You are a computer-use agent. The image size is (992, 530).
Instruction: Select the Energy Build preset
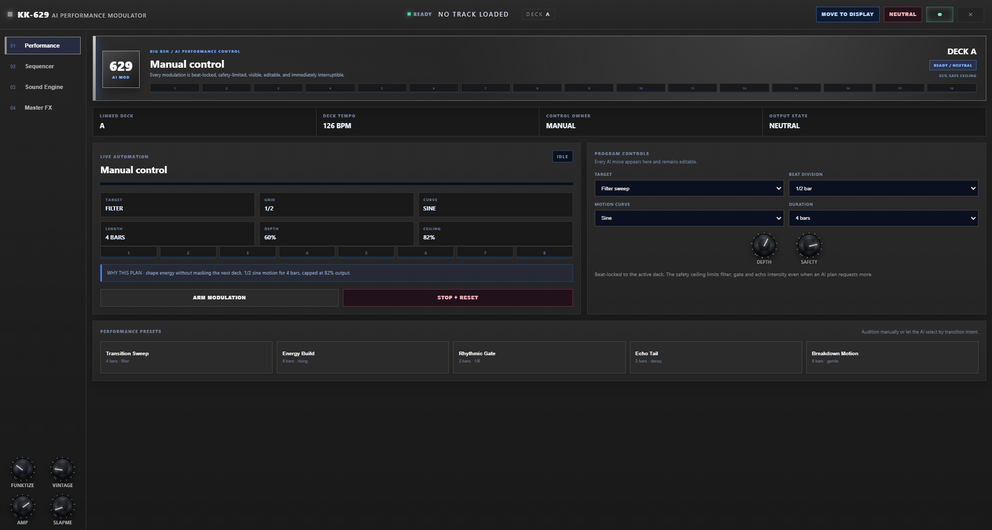(363, 357)
